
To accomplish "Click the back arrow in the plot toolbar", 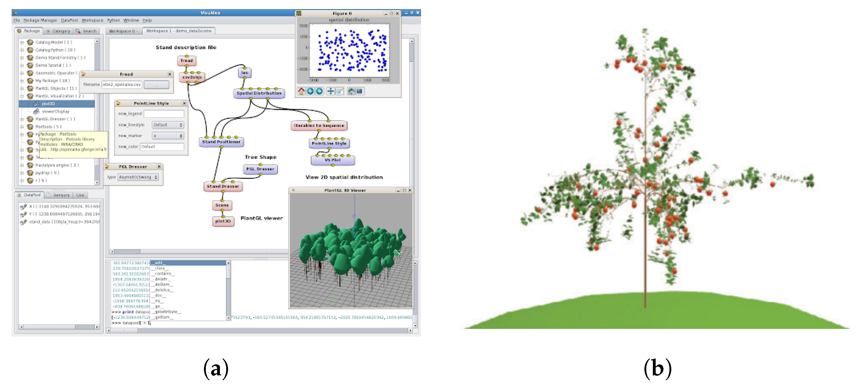I will coord(310,91).
